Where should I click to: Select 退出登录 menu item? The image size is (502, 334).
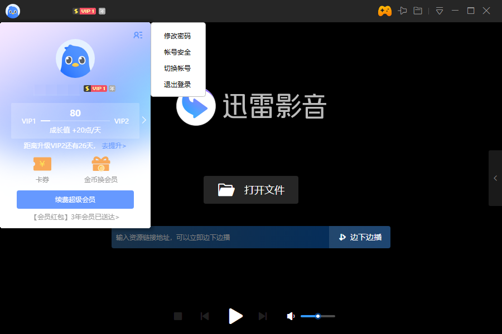[177, 85]
